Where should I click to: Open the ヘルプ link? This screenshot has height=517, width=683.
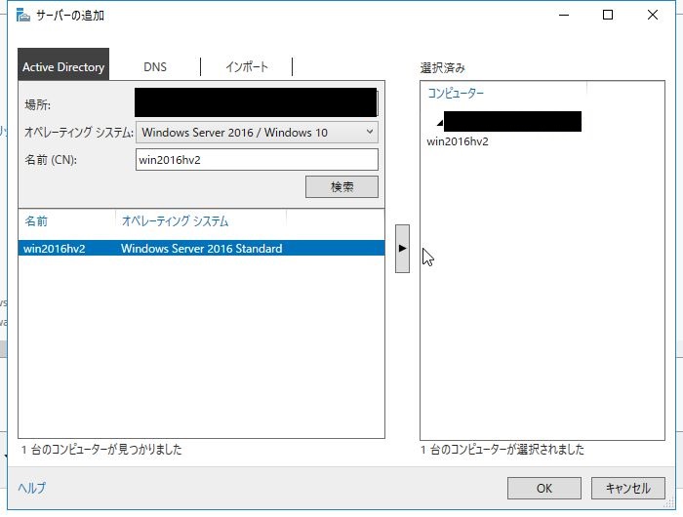31,488
